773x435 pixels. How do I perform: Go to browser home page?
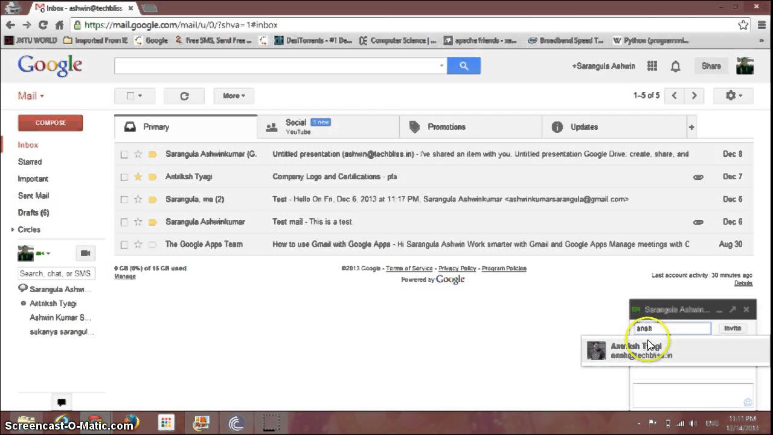point(59,25)
